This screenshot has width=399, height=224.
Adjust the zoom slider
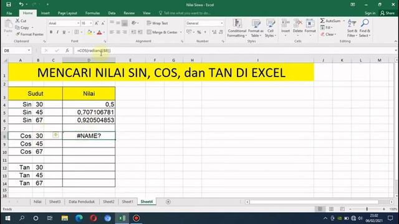tap(367, 209)
